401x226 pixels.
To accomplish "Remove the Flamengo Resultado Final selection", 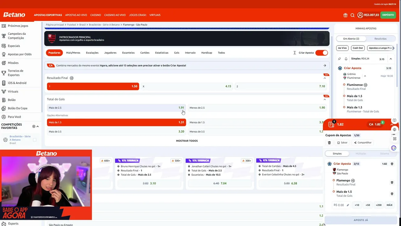I will (392, 182).
